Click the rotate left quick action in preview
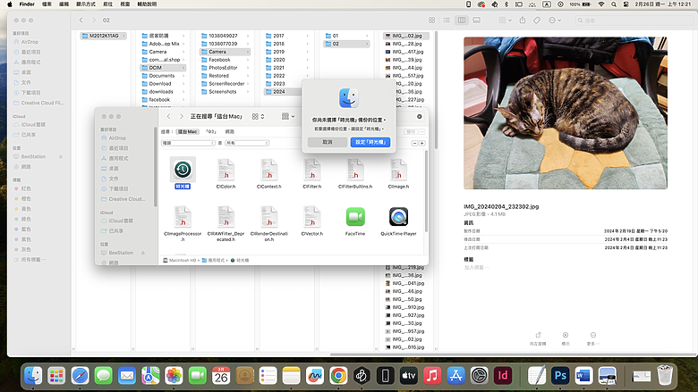Image resolution: width=698 pixels, height=392 pixels. [x=538, y=338]
